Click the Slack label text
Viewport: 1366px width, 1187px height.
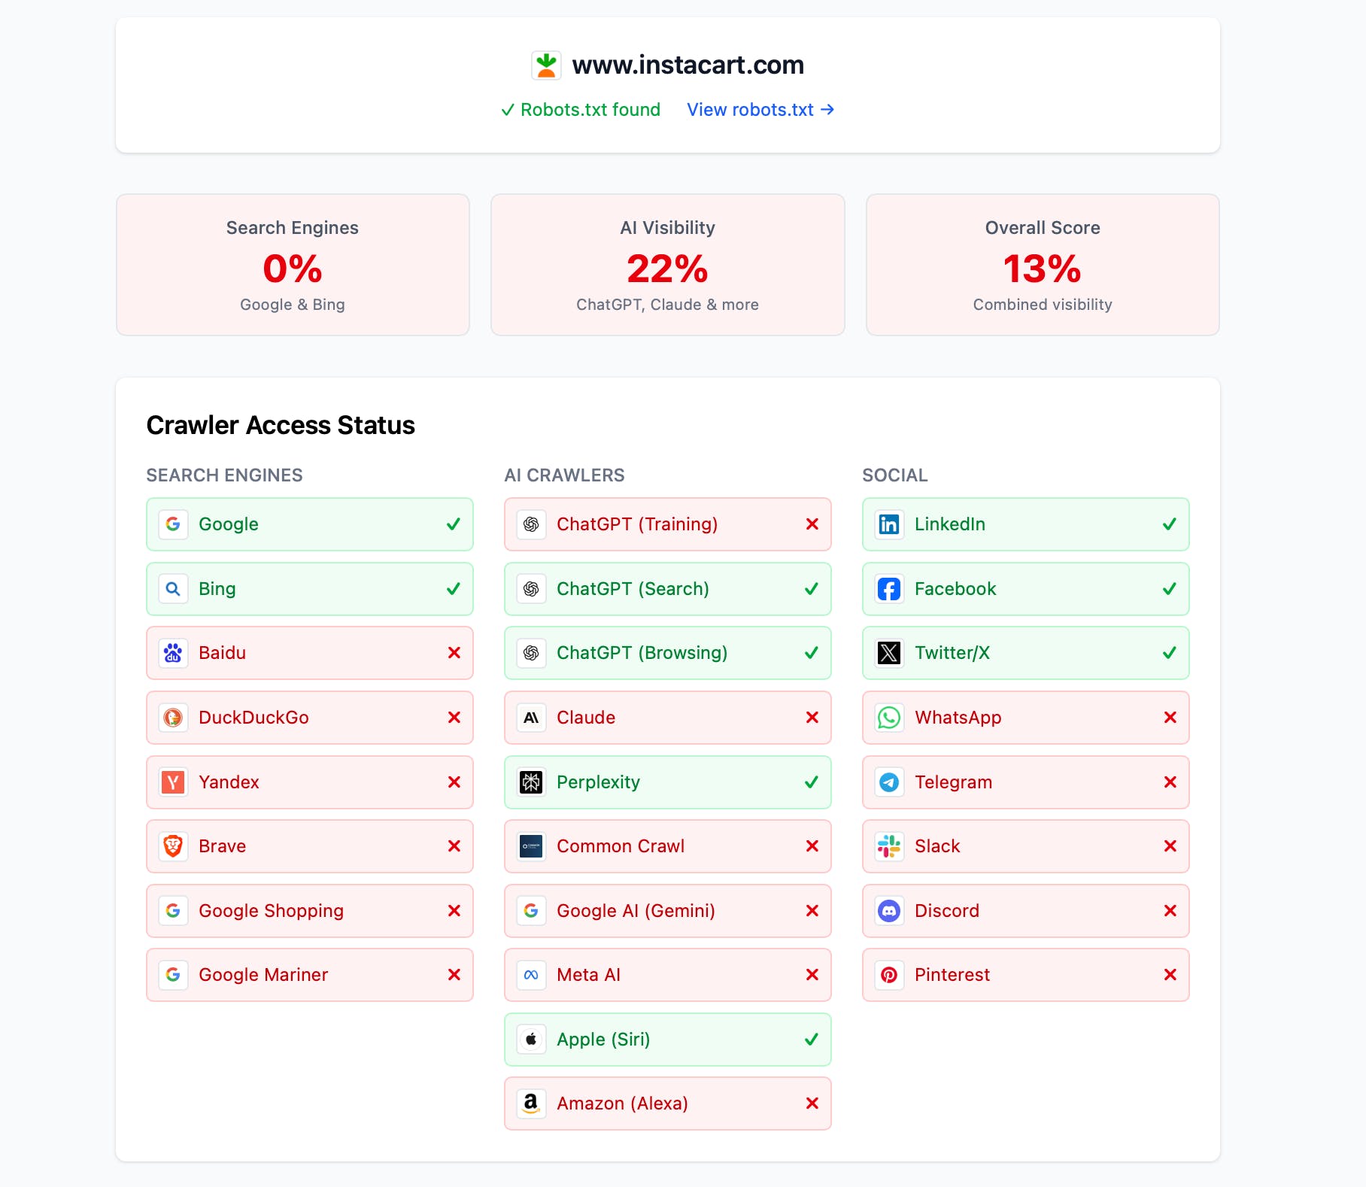point(937,846)
